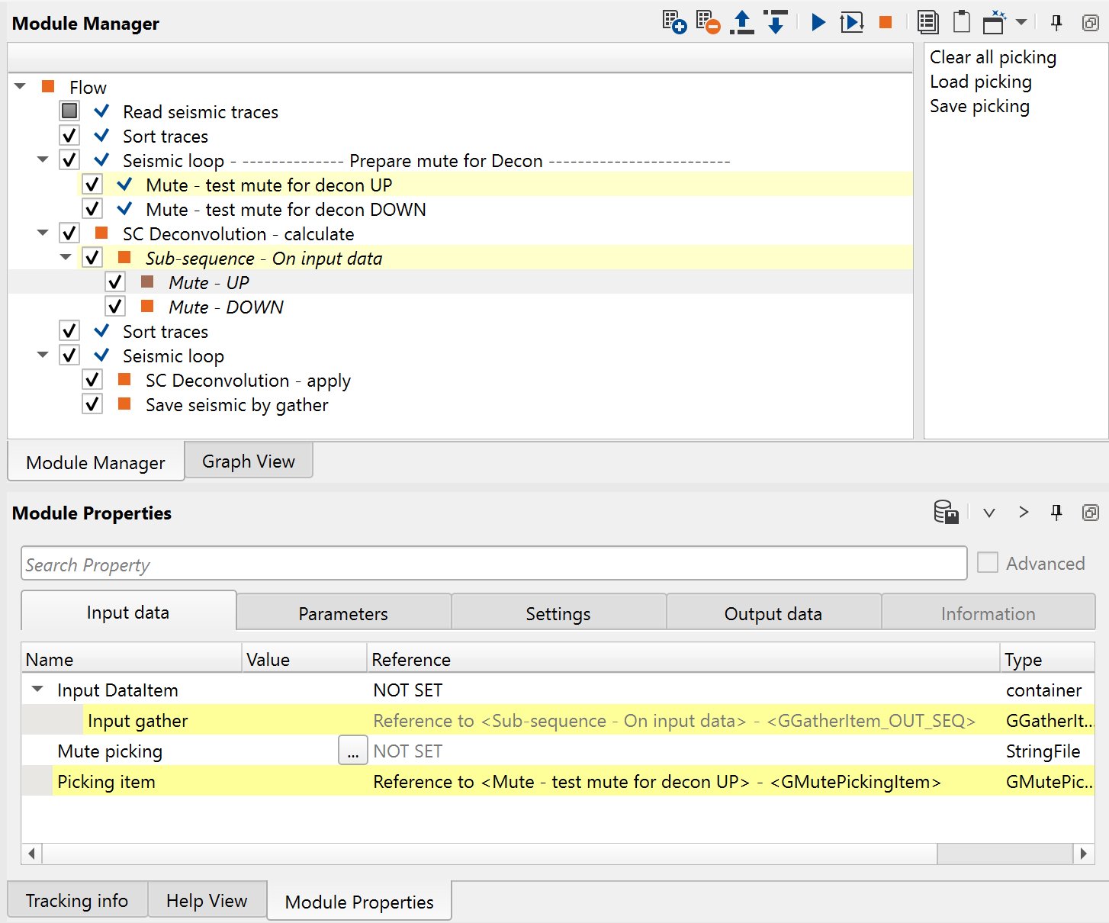Collapse the root Flow node

tap(21, 87)
